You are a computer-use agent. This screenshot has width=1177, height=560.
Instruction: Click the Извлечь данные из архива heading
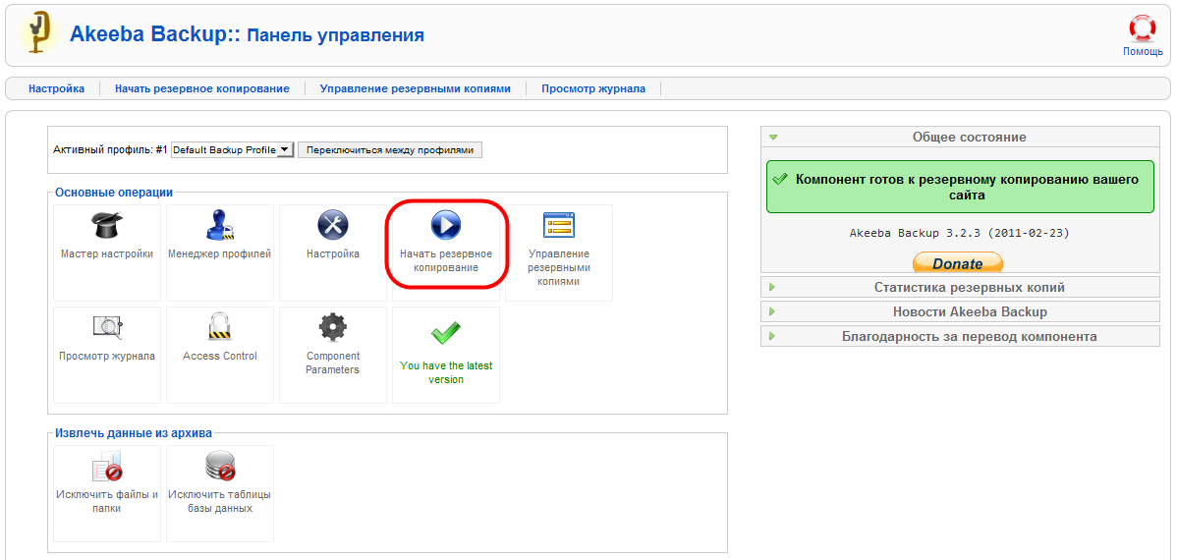134,433
